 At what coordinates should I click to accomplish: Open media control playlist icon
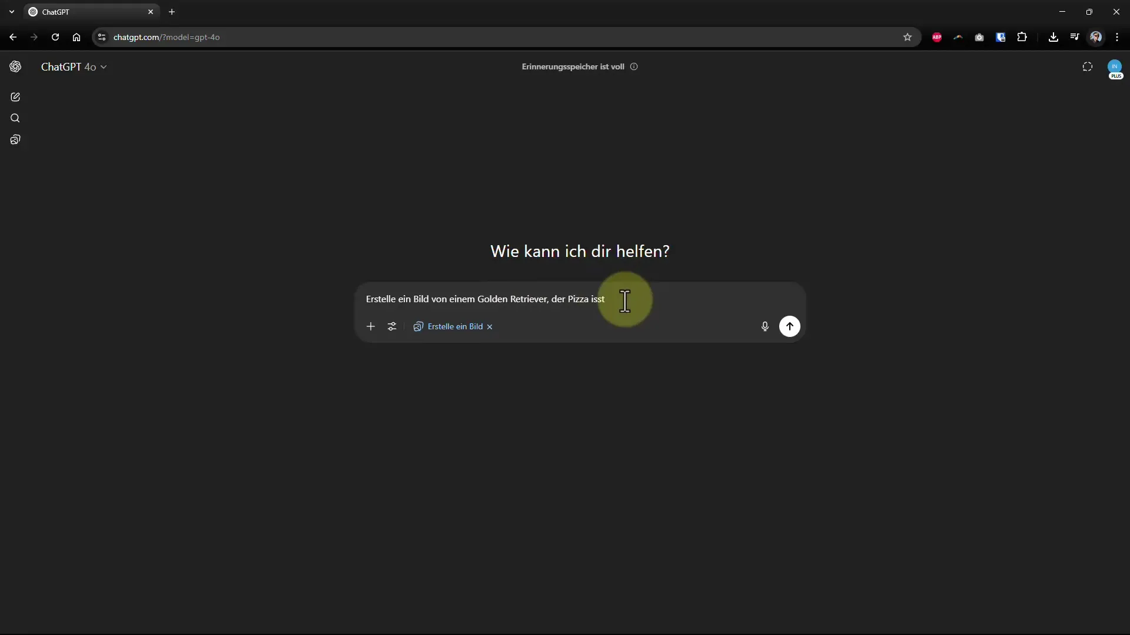[x=1075, y=37]
